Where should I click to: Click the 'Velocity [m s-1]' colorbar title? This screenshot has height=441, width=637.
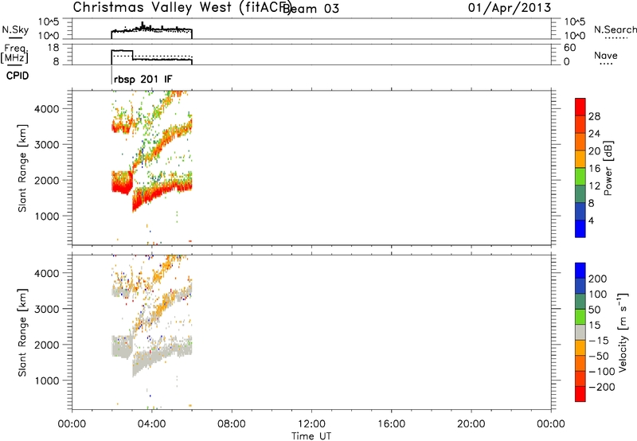(x=623, y=332)
